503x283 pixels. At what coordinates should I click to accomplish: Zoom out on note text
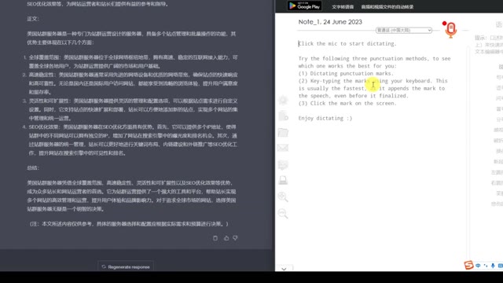click(x=283, y=213)
